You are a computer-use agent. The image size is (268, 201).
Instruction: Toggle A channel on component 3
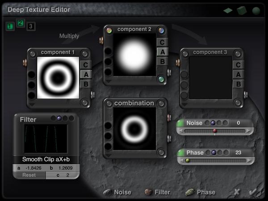click(x=238, y=75)
